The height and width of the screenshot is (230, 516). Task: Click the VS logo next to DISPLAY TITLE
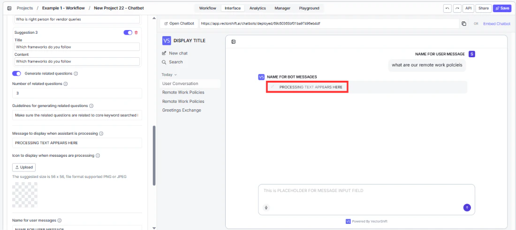167,41
